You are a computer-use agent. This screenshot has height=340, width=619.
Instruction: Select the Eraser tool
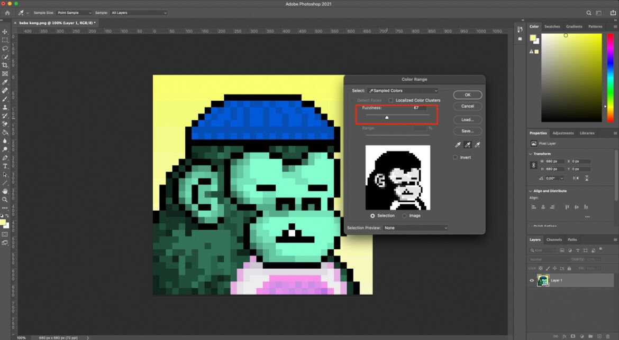[x=5, y=124]
